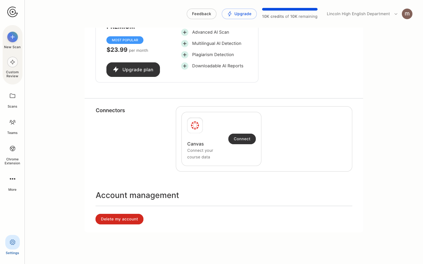Expand Lincoln High English Department dropdown

pos(362,14)
